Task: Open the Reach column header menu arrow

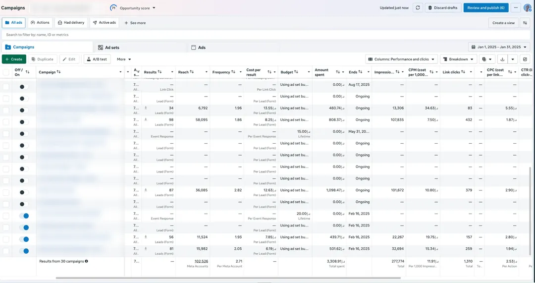Action: click(207, 72)
